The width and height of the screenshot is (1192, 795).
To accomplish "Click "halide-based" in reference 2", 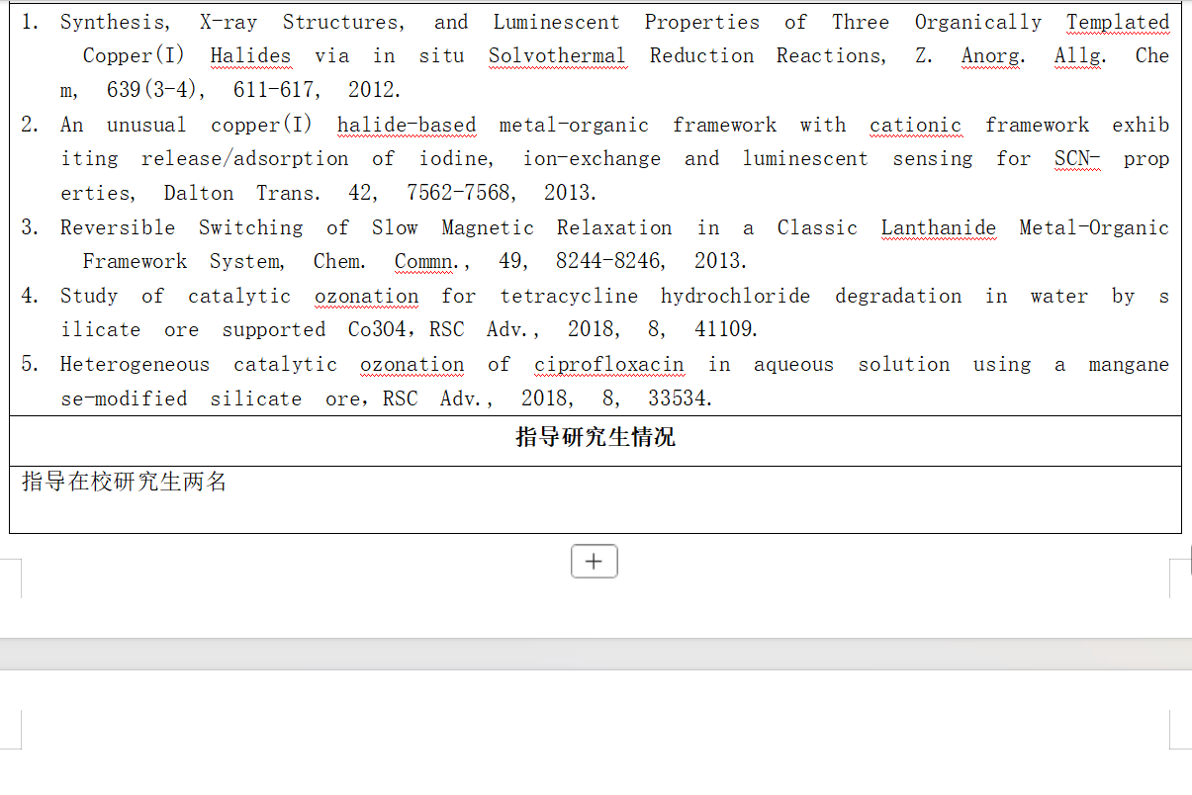I will click(x=407, y=125).
